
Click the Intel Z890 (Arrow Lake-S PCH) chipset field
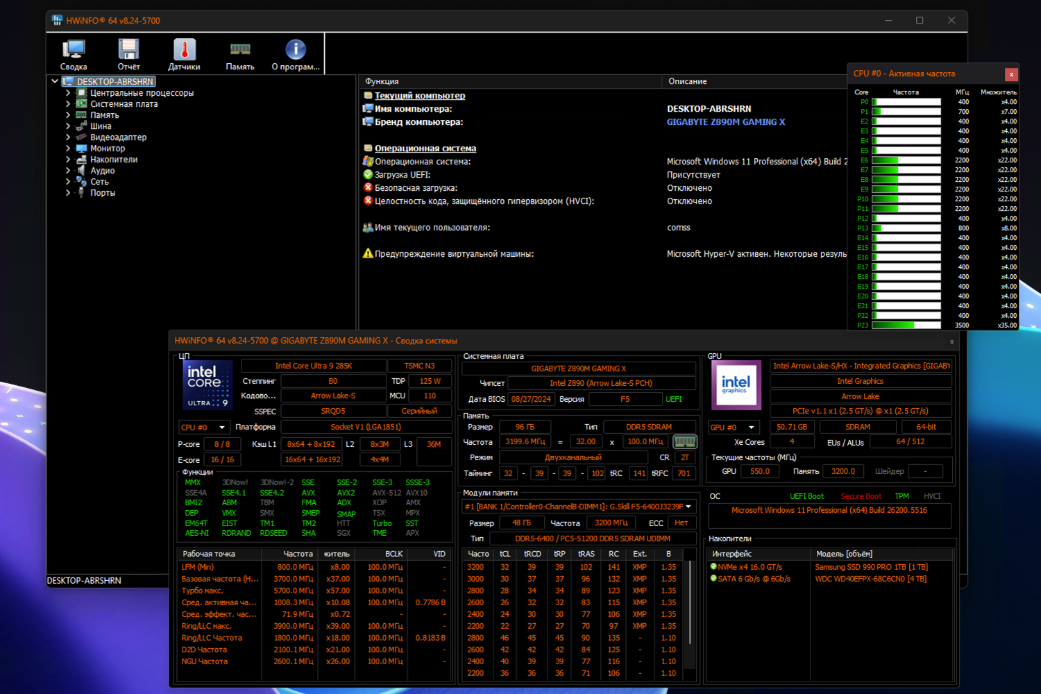(x=602, y=383)
